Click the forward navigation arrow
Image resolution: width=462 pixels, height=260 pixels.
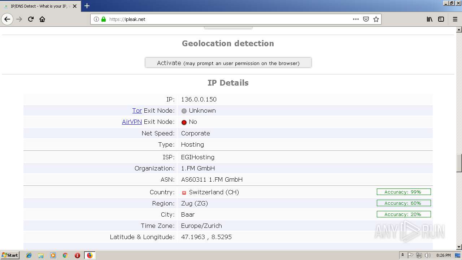(19, 19)
